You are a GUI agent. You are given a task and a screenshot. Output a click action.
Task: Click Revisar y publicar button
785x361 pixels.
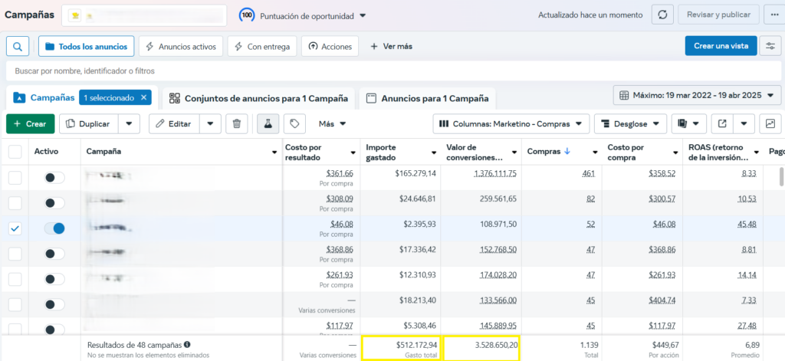pos(718,15)
